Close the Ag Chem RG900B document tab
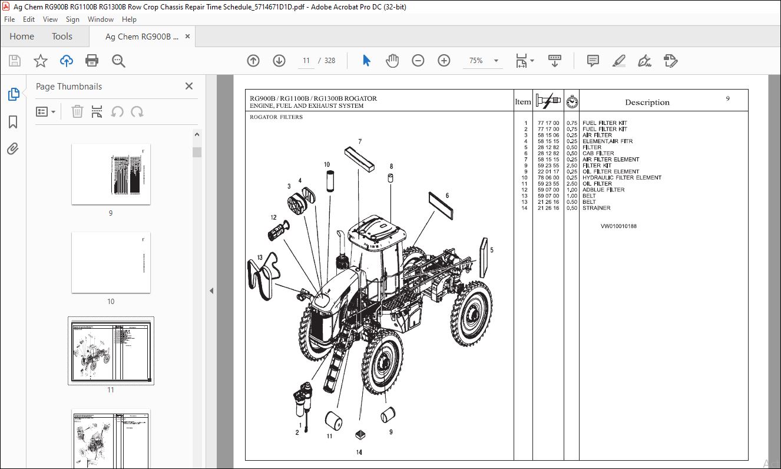This screenshot has width=781, height=469. 188,37
